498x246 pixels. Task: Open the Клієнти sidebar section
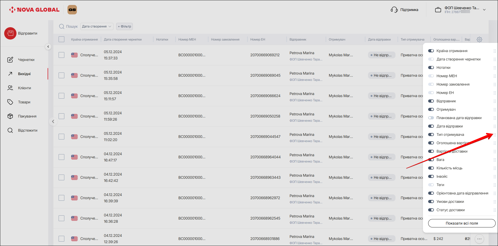[24, 88]
